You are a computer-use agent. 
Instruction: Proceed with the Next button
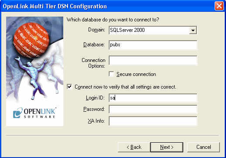point(167,147)
